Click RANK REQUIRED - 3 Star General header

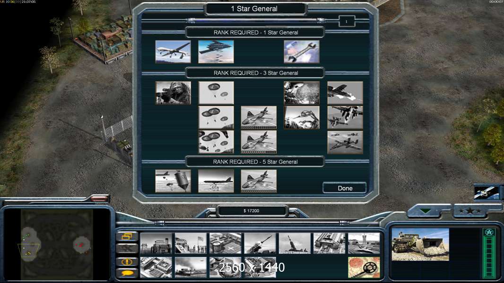pos(255,73)
